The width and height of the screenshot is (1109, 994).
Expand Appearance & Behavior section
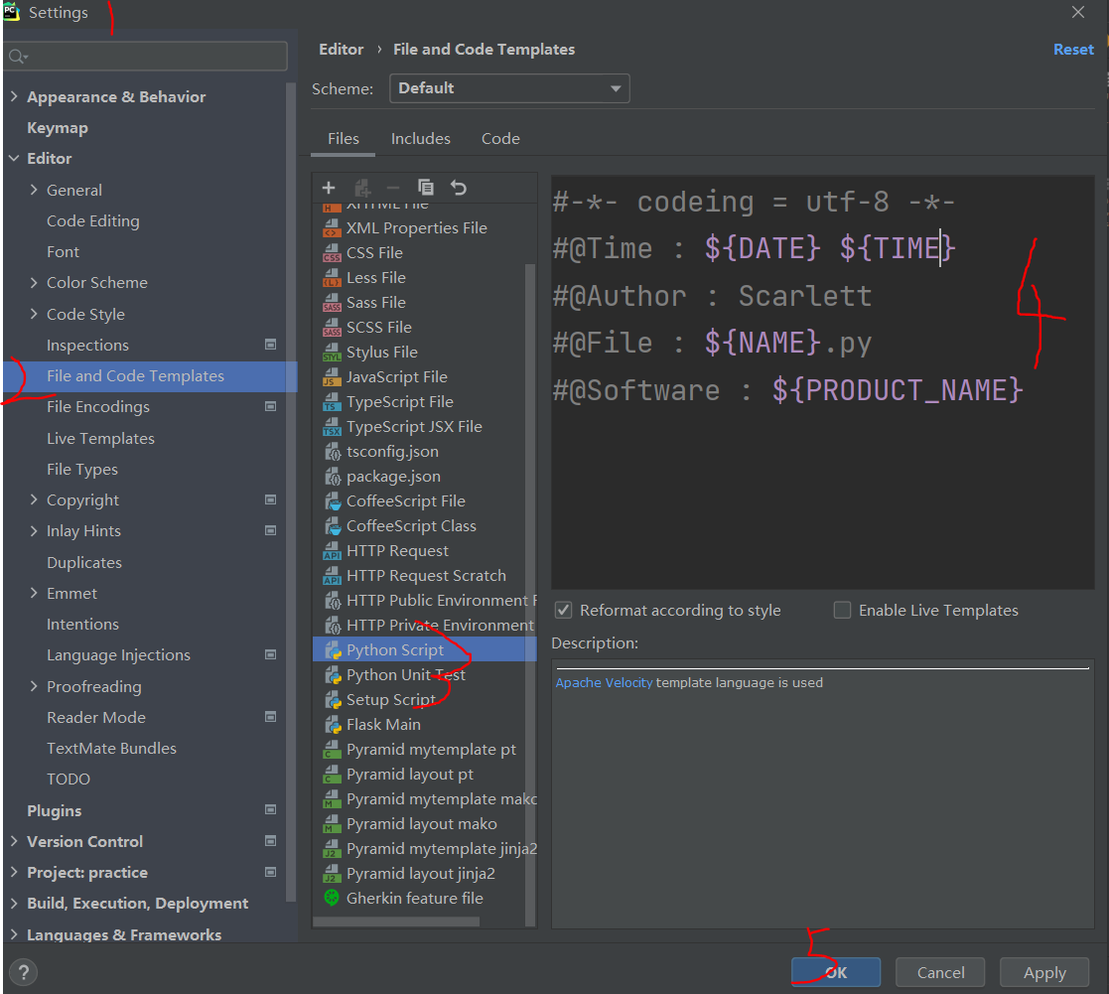pyautogui.click(x=14, y=96)
